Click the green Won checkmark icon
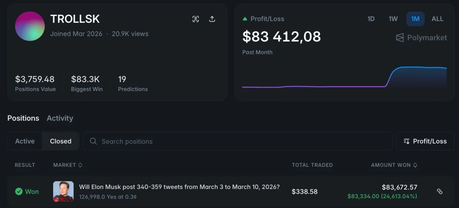The image size is (459, 208). click(19, 192)
